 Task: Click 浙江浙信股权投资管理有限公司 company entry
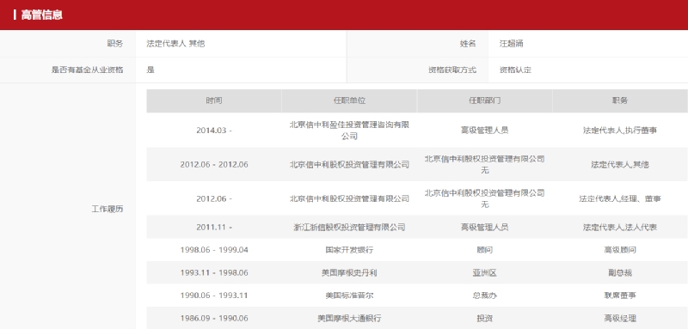coord(349,228)
